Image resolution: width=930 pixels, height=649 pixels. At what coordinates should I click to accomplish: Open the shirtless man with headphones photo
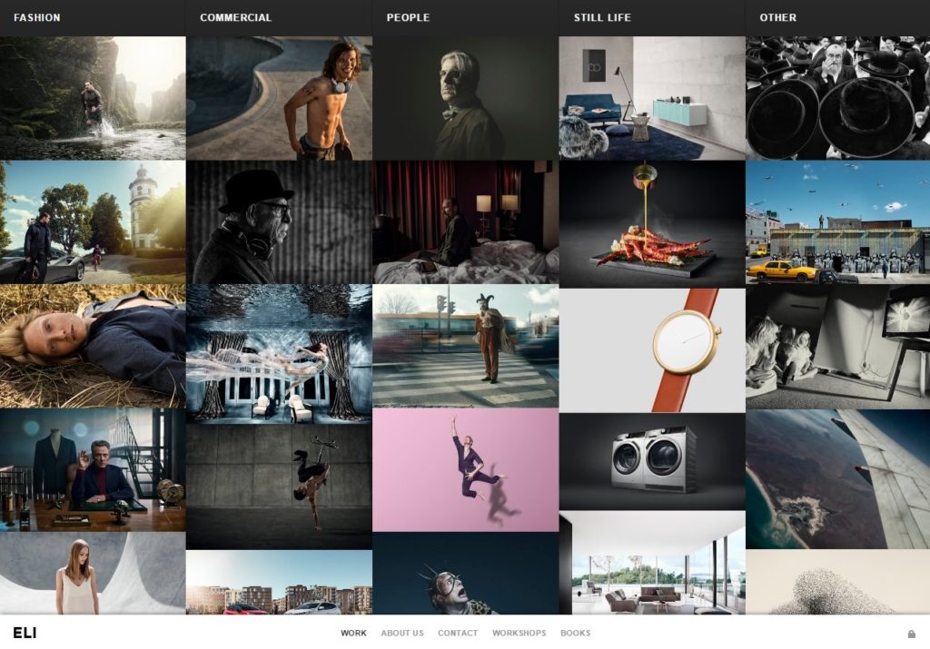click(x=279, y=98)
